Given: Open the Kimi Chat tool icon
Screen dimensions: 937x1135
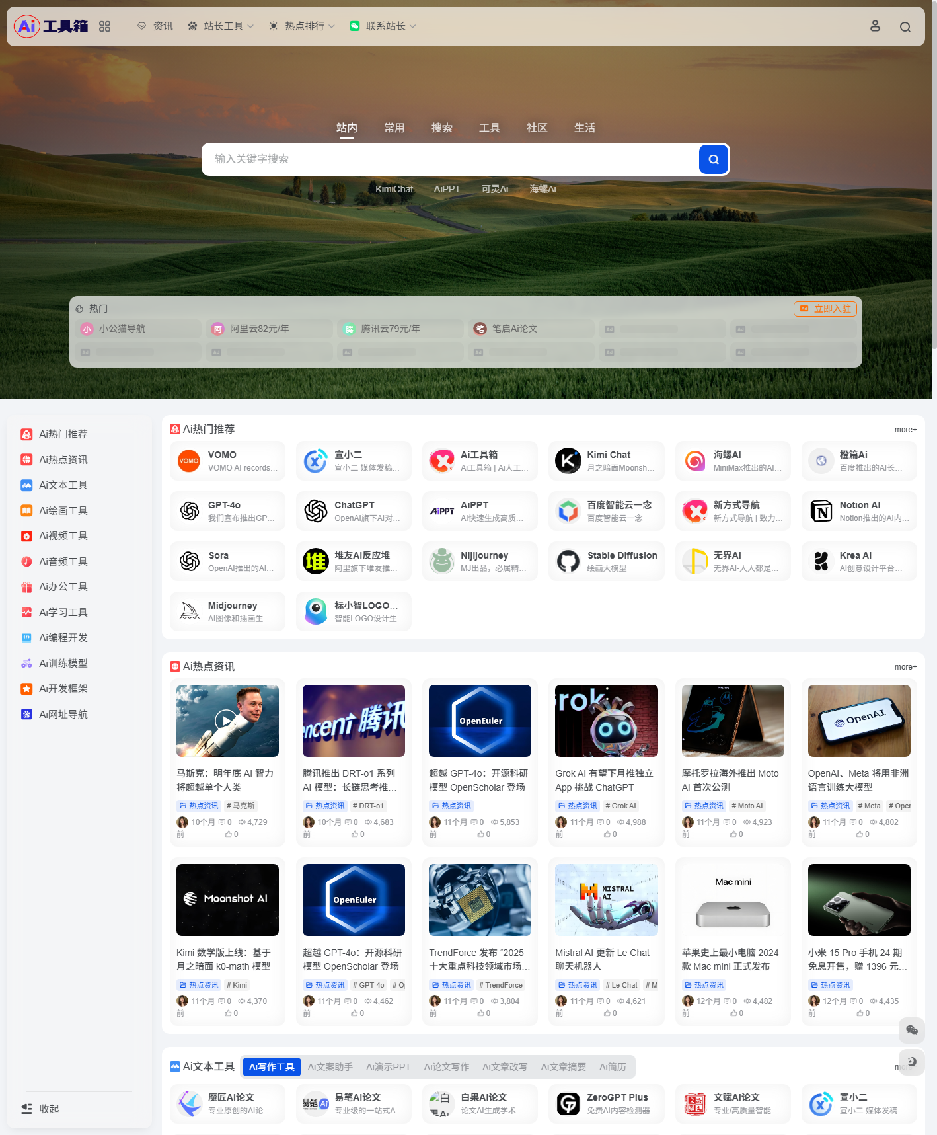Looking at the screenshot, I should point(568,461).
